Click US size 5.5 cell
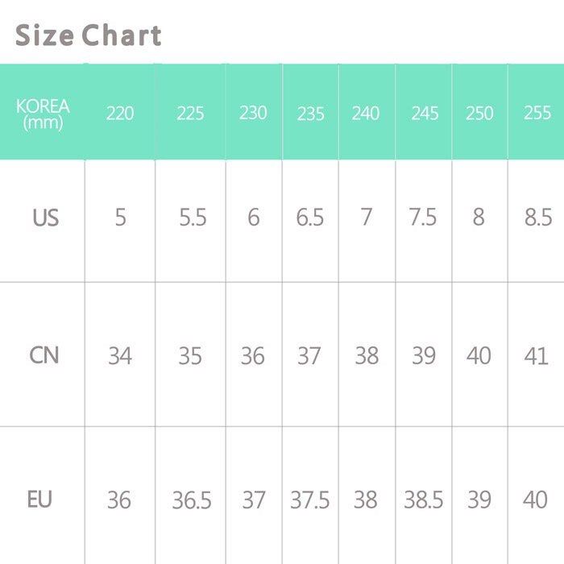 tap(193, 218)
